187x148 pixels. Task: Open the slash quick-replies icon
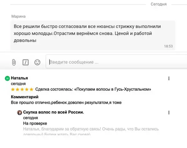(x=26, y=62)
